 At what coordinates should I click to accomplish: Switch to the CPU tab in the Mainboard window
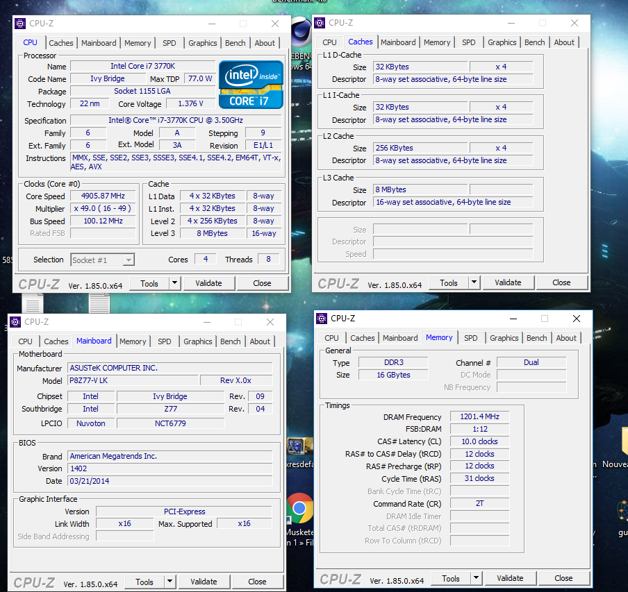(x=25, y=341)
